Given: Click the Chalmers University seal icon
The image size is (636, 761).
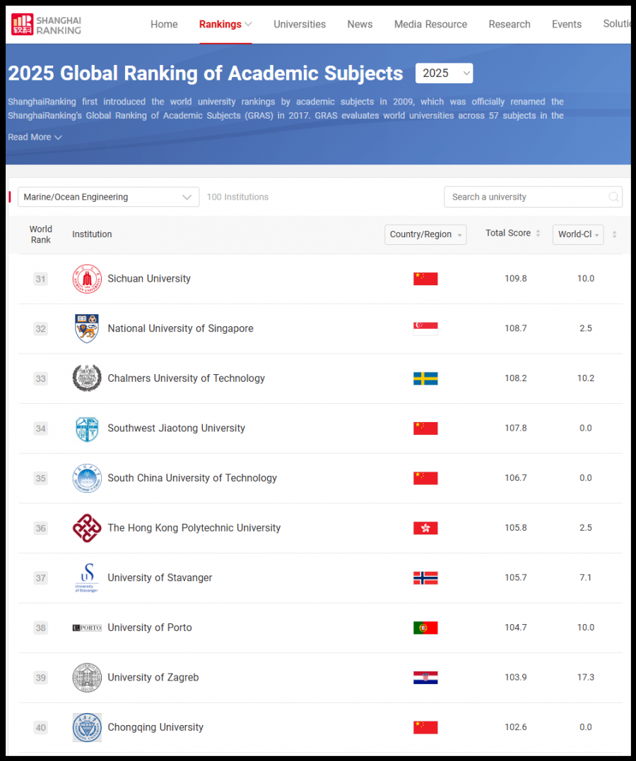Looking at the screenshot, I should click(x=87, y=378).
